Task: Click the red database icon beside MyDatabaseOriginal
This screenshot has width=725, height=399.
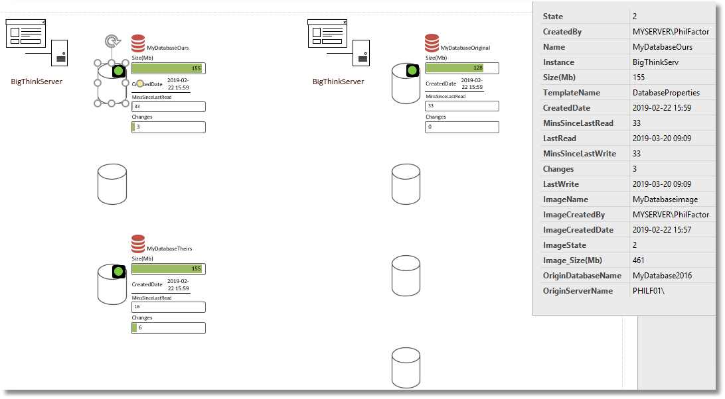Action: 432,43
